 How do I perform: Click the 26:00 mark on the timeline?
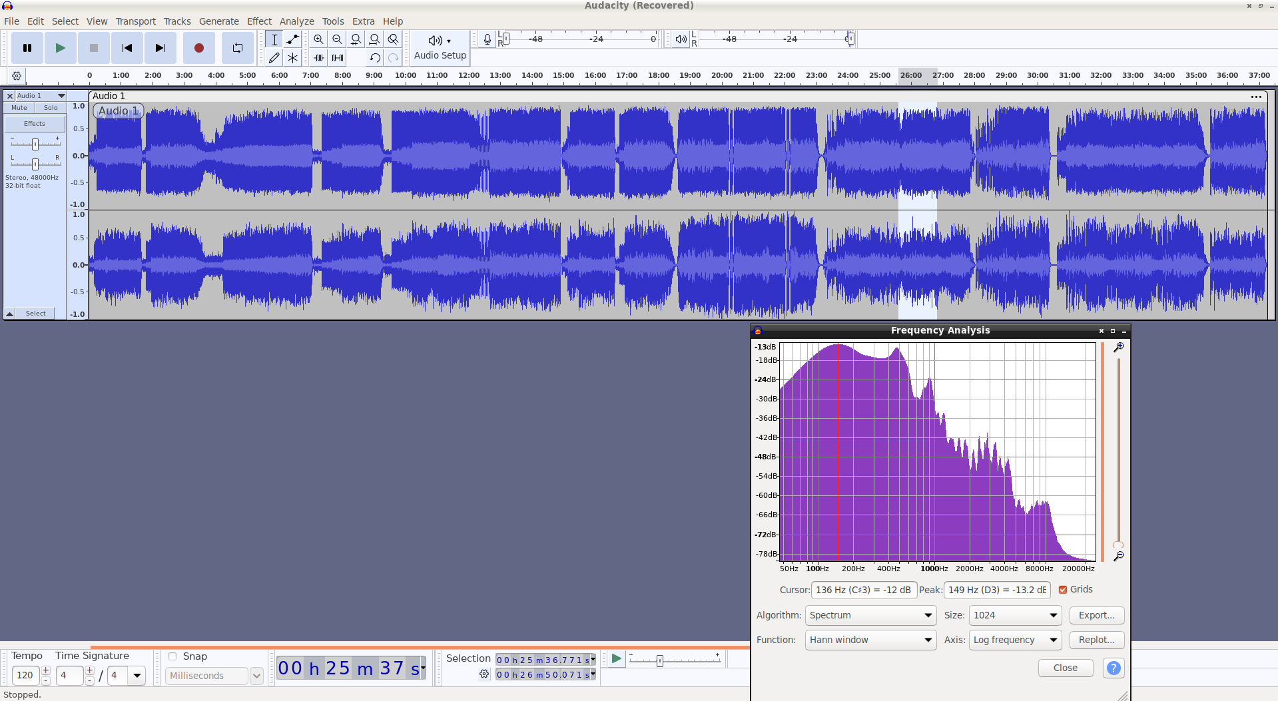pyautogui.click(x=911, y=75)
